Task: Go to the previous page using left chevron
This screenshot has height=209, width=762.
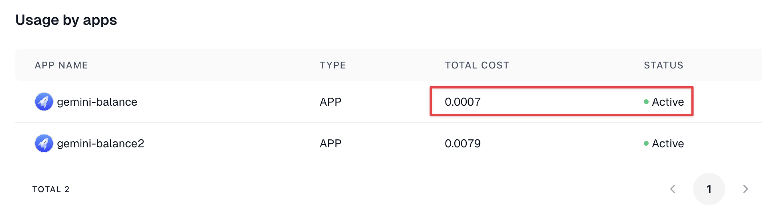Action: click(x=673, y=189)
